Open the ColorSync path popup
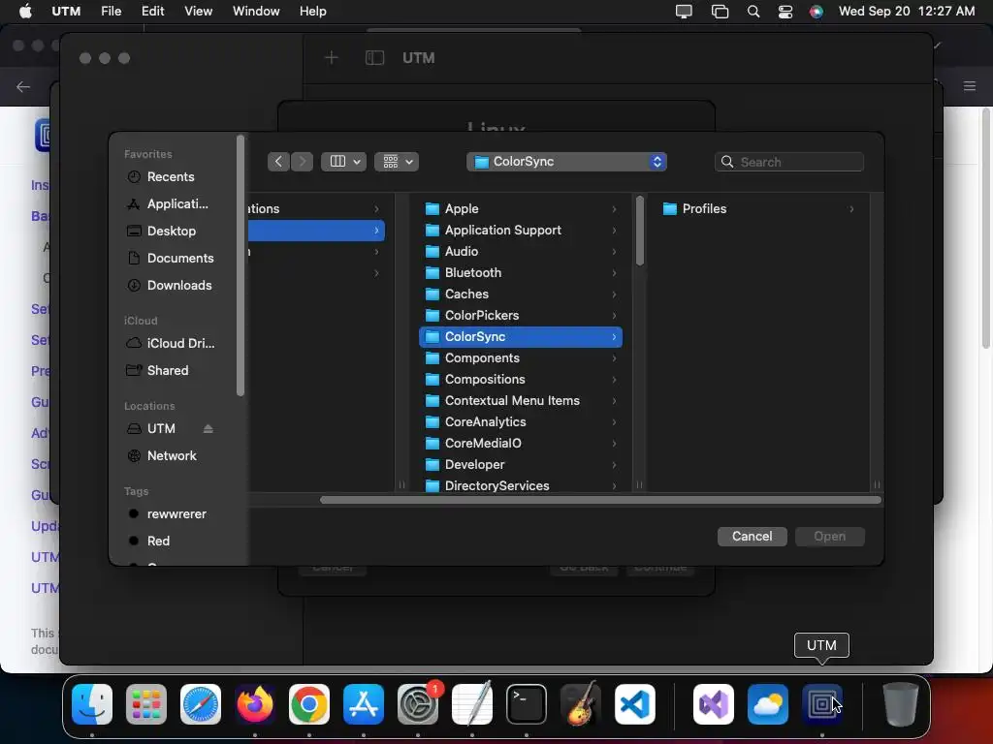 [566, 162]
